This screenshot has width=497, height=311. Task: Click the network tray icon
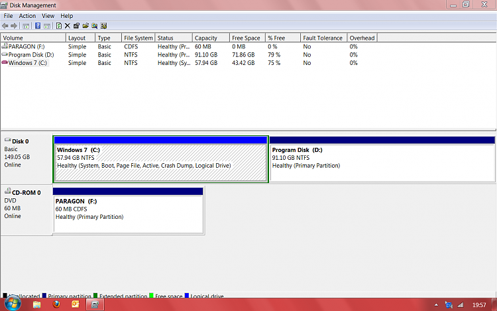click(x=449, y=305)
